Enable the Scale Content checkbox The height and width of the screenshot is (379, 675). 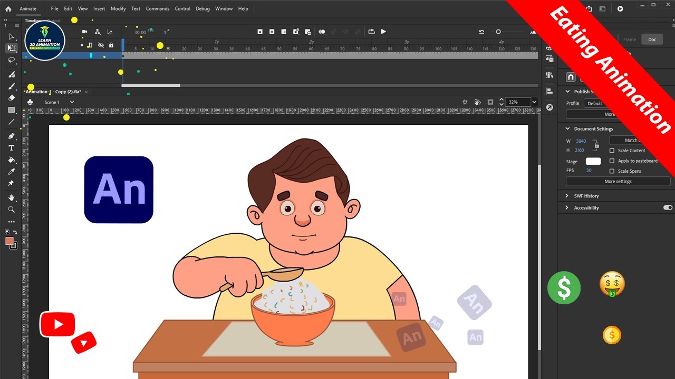click(612, 151)
